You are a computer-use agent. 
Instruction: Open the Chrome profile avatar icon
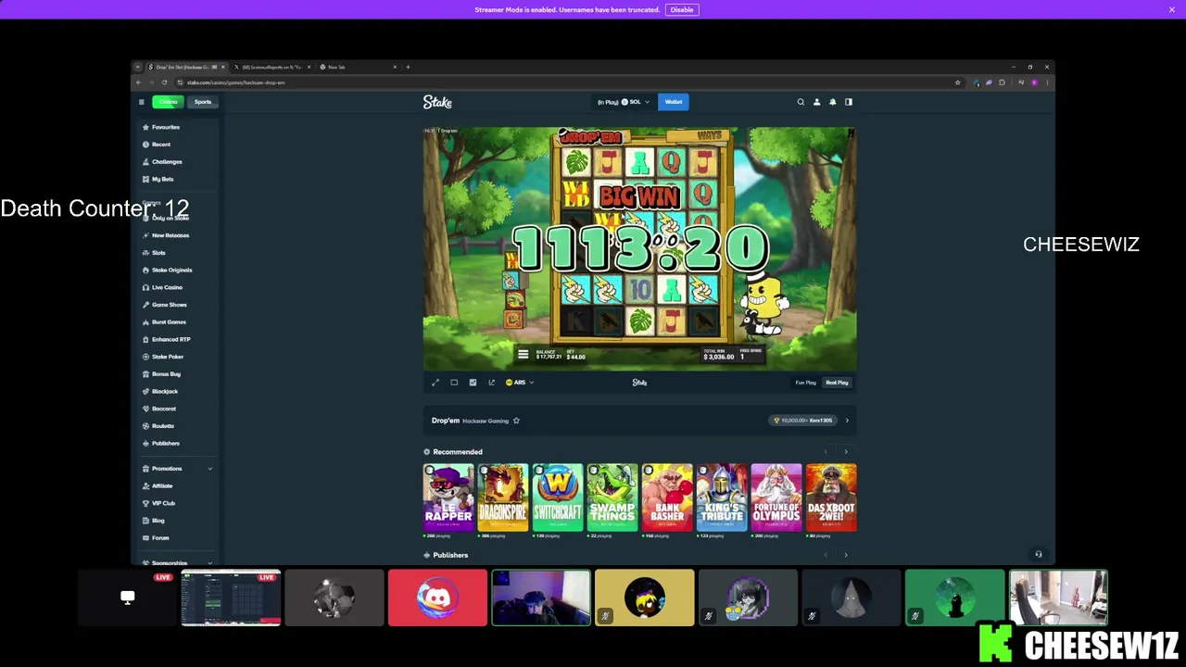pos(1034,82)
